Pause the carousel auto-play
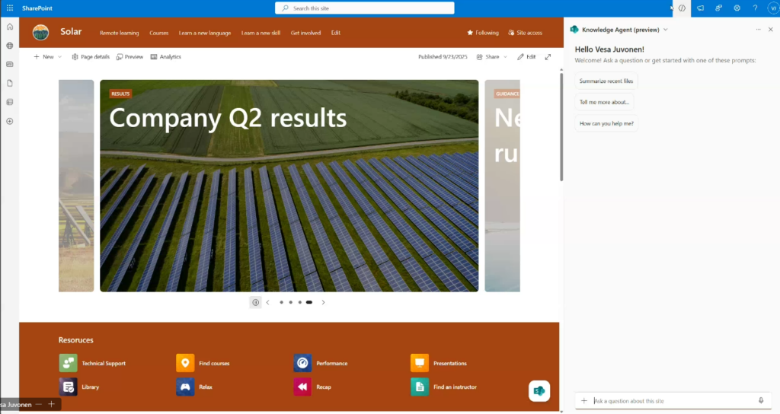780x414 pixels. tap(255, 302)
